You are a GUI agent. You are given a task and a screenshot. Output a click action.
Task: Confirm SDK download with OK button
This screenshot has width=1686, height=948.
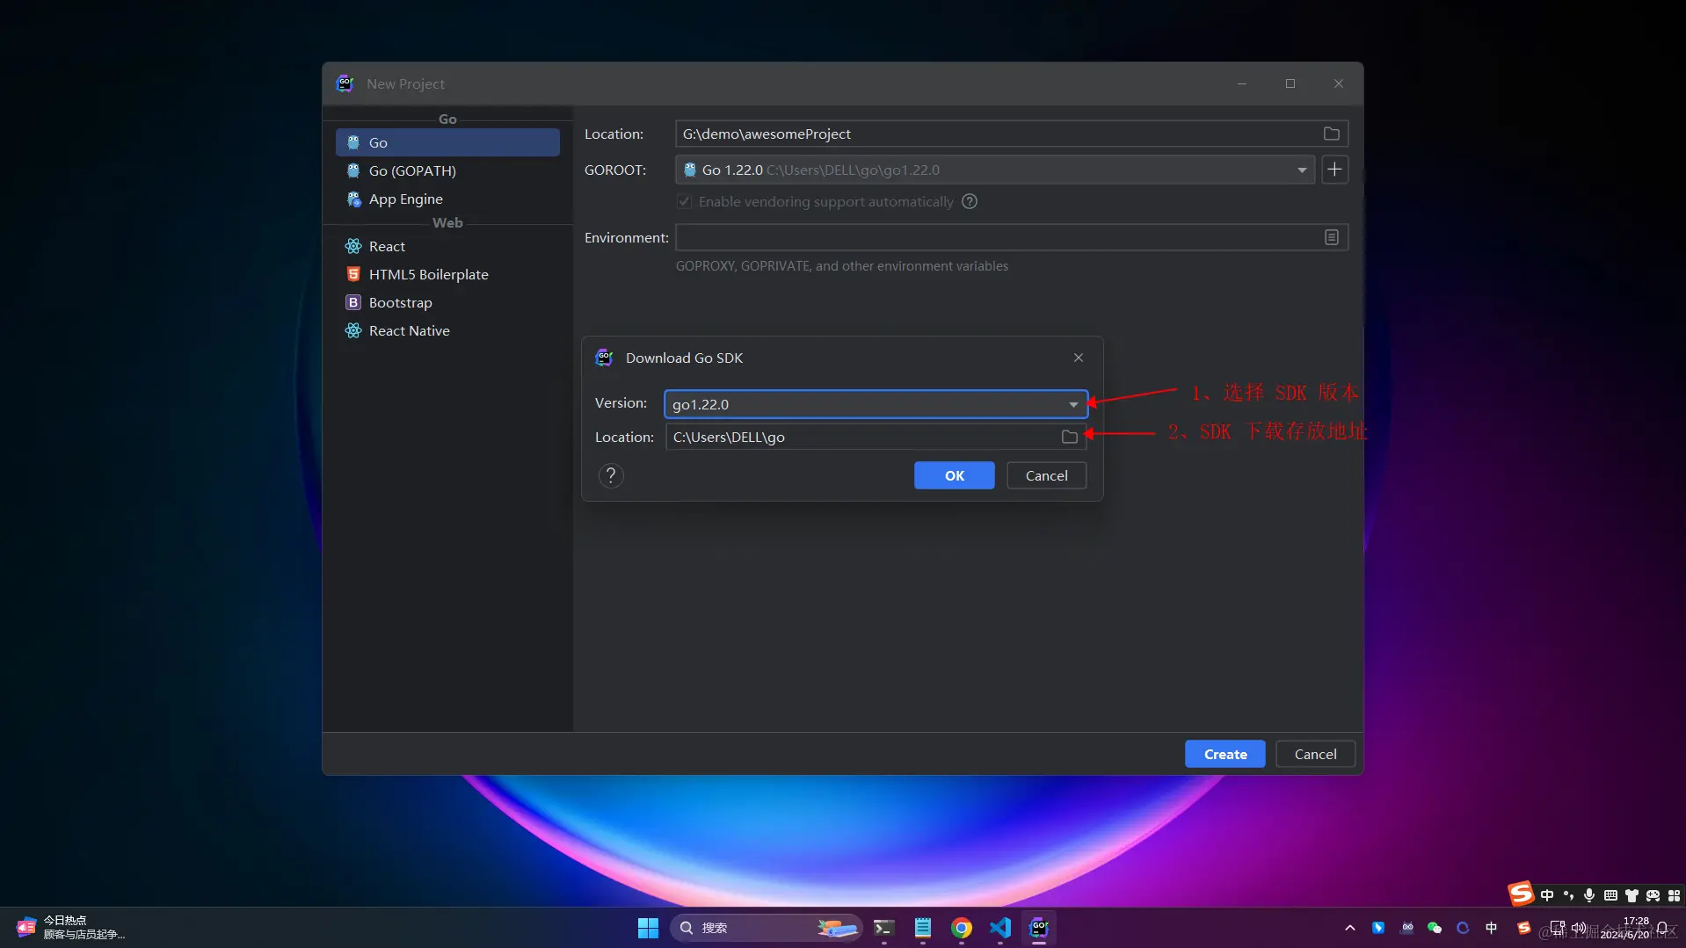click(954, 475)
